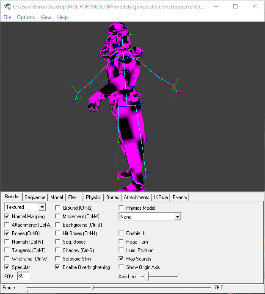The height and width of the screenshot is (294, 265).
Task: Check the Illum. Position checkbox
Action: point(121,250)
